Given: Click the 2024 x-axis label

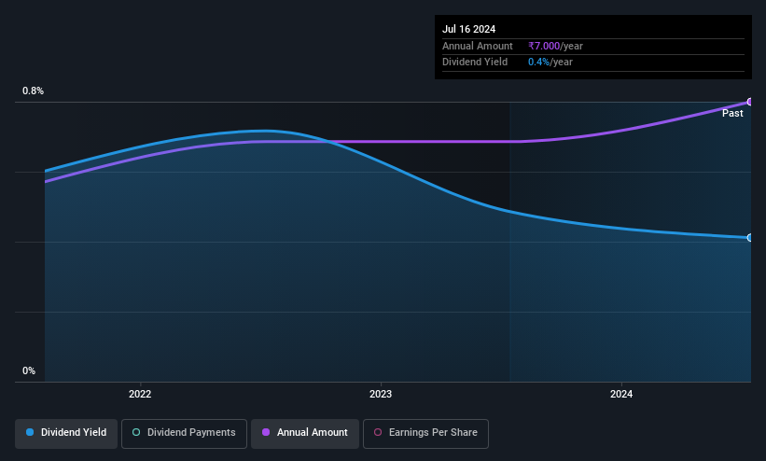Looking at the screenshot, I should 621,394.
